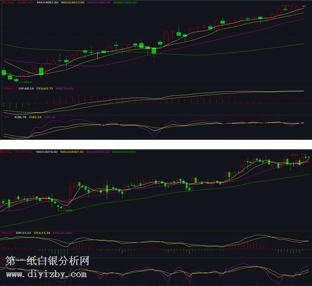312x286 pixels.
Task: Click the K:86.78 value in the upper KDJ panel
Action: (x=20, y=117)
